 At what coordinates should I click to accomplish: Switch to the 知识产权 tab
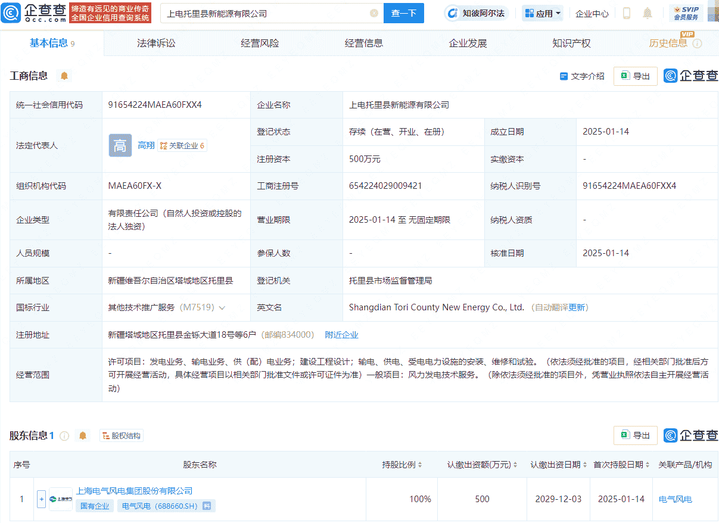click(571, 43)
